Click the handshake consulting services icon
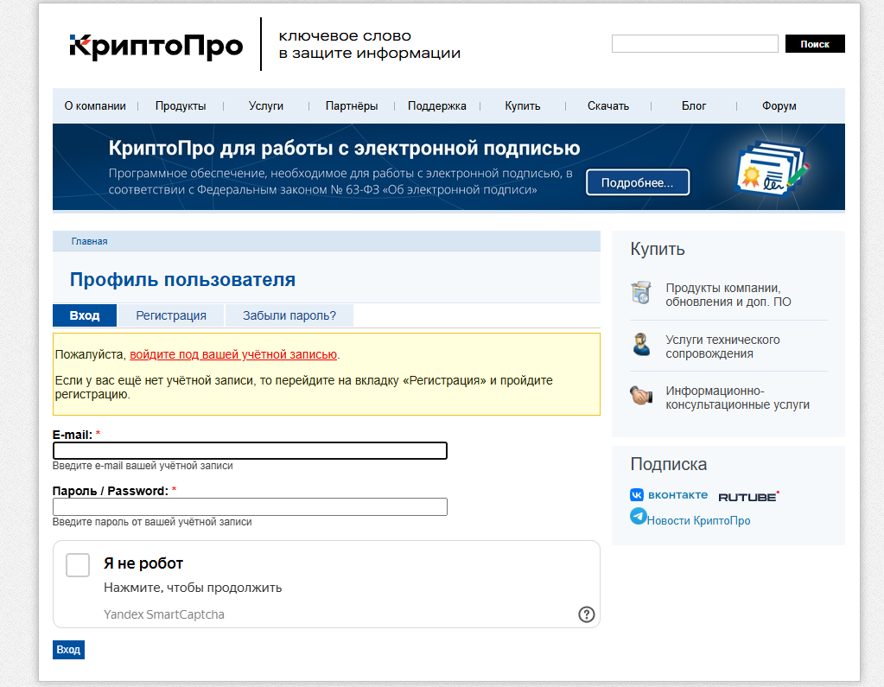This screenshot has height=687, width=884. pos(641,395)
